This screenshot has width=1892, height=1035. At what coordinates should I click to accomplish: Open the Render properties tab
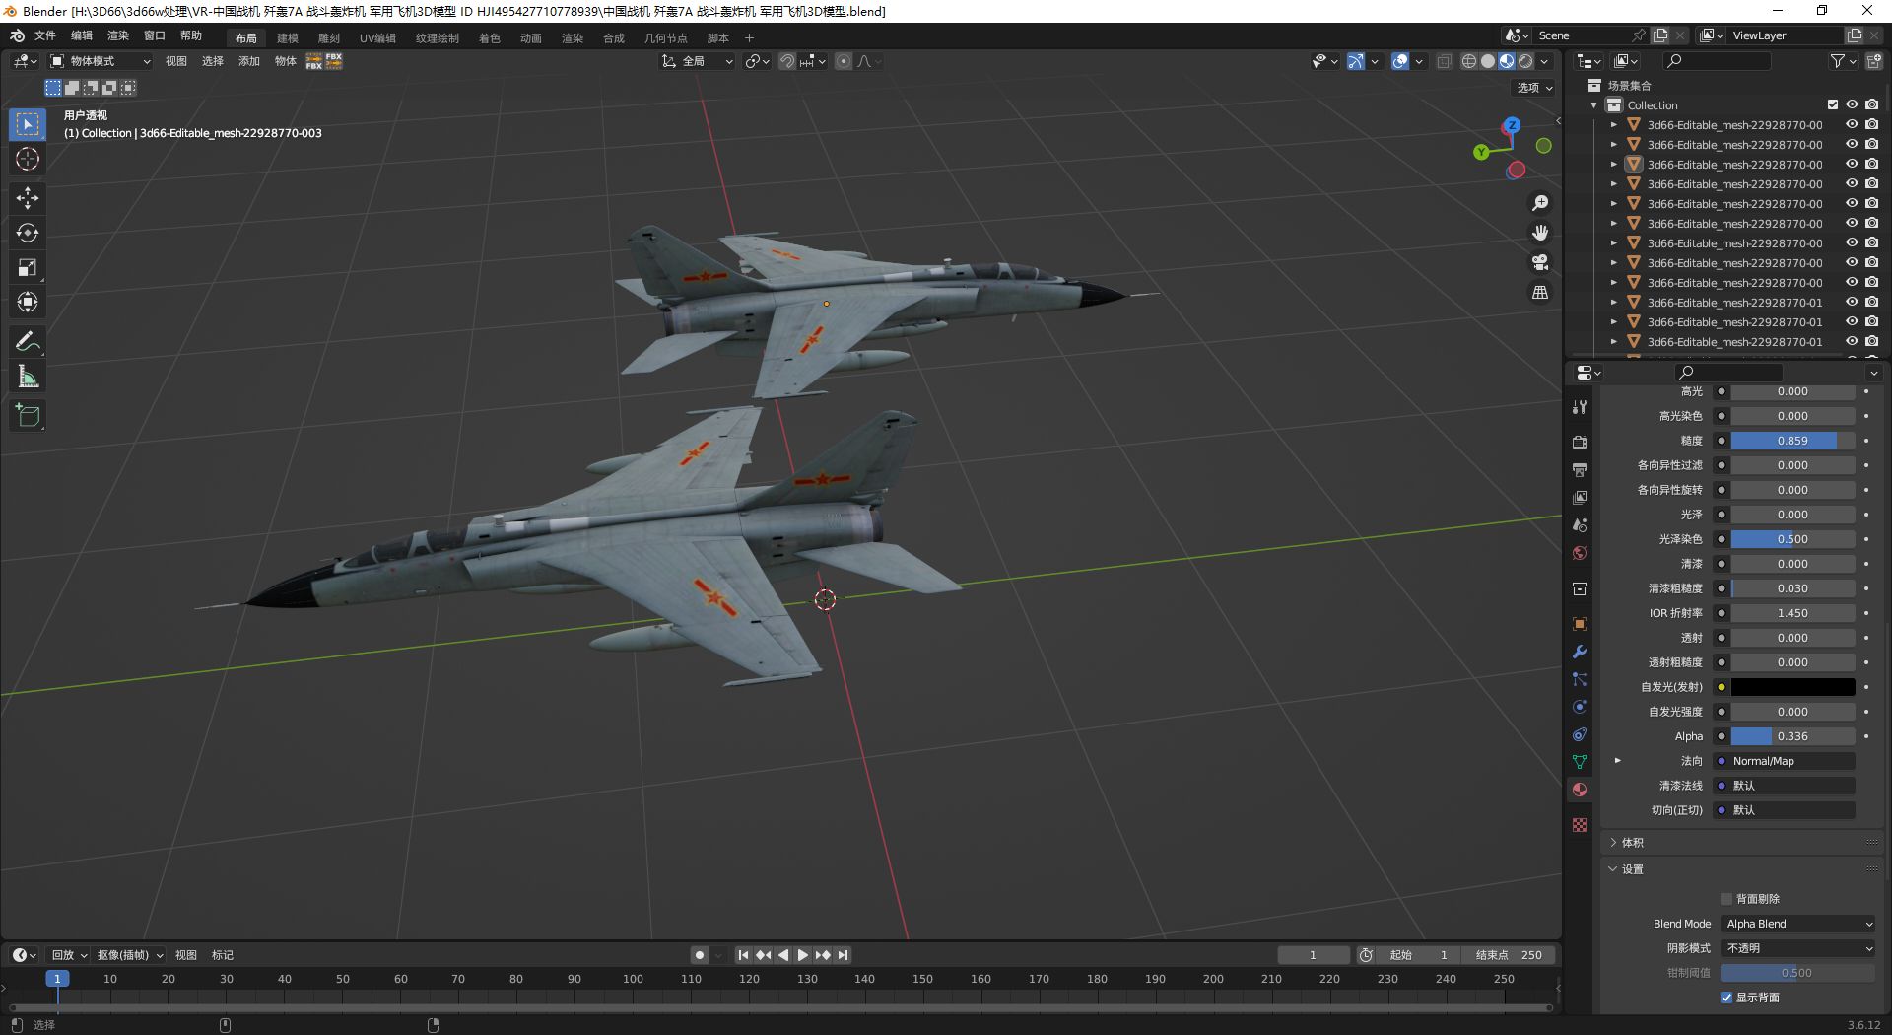pos(1580,443)
